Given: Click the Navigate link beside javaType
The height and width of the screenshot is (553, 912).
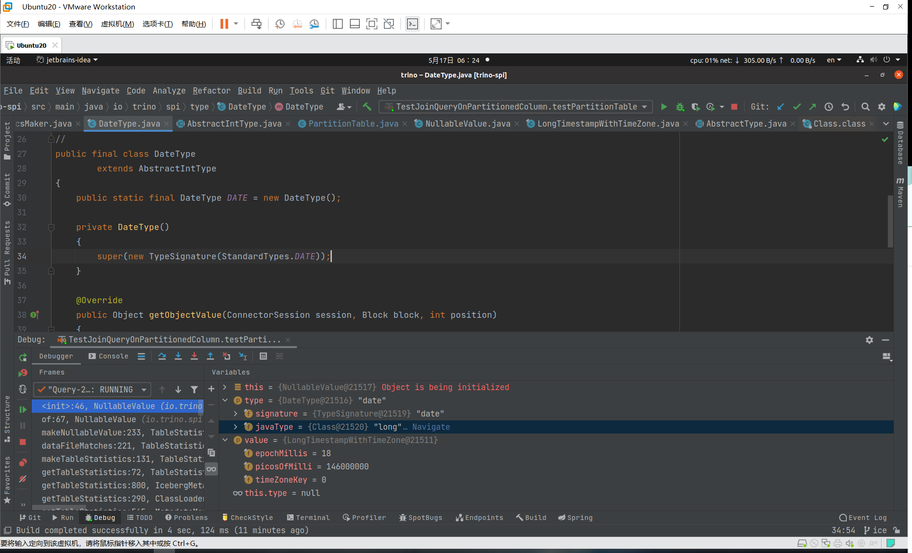Looking at the screenshot, I should 431,427.
